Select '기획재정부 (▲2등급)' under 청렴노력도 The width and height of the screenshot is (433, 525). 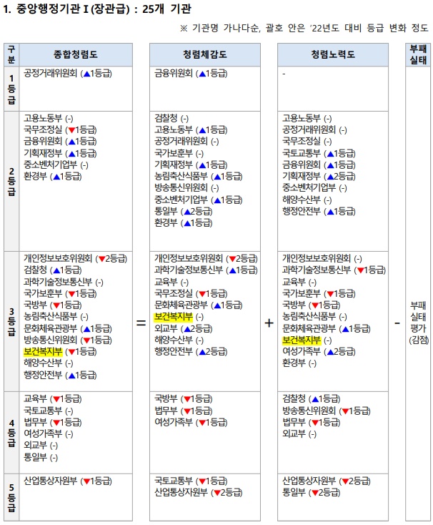pos(319,177)
